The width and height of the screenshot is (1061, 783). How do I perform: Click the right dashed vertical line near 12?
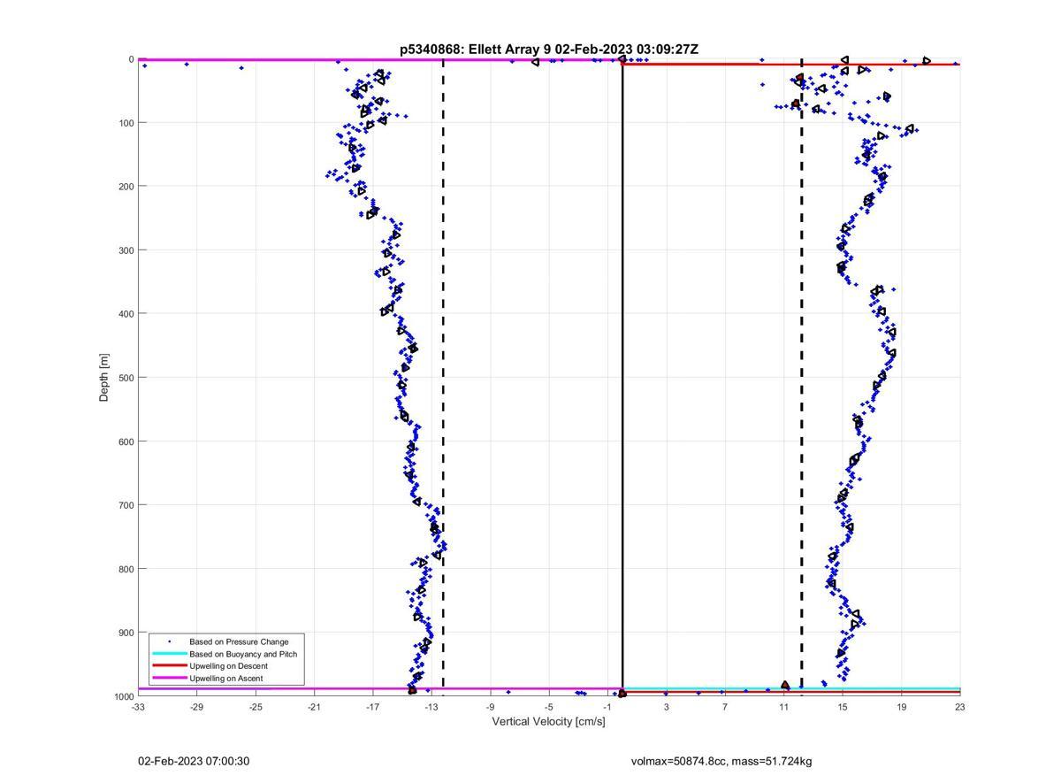click(802, 378)
